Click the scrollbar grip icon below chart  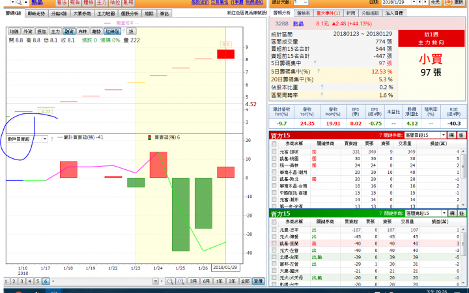[x=155, y=281]
